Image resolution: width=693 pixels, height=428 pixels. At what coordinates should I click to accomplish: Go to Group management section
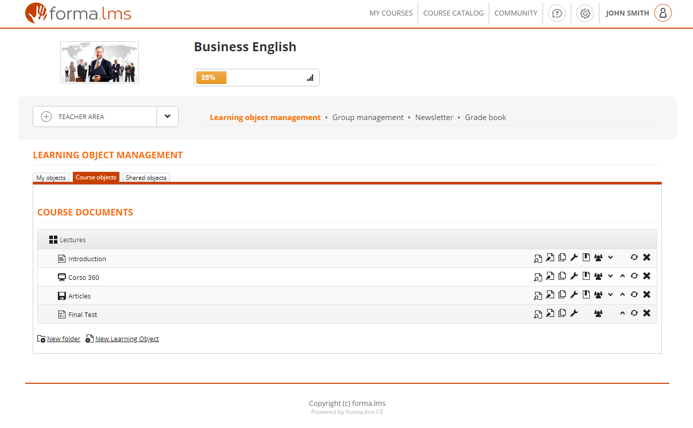(x=368, y=117)
